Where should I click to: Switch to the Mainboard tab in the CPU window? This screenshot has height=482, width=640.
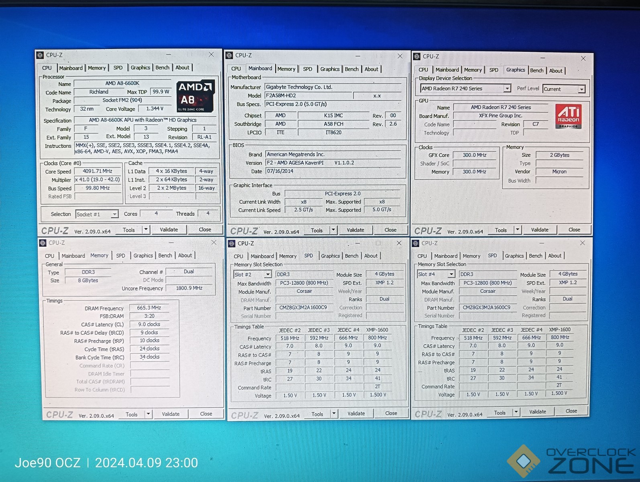coord(71,68)
